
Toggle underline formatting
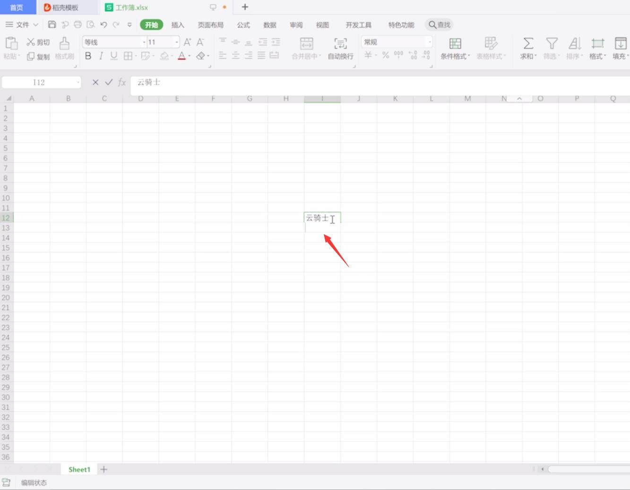[x=114, y=56]
